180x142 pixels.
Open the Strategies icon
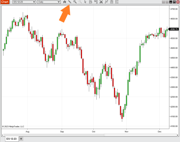click(112, 2)
